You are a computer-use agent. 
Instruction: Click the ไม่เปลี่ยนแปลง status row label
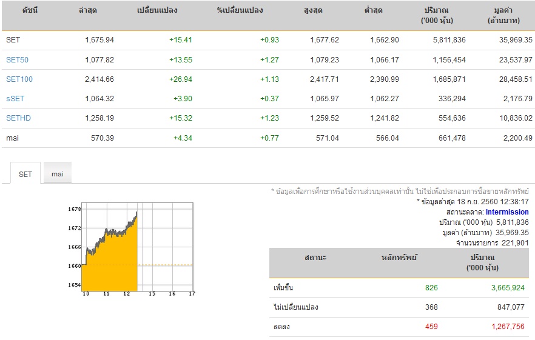tap(296, 307)
